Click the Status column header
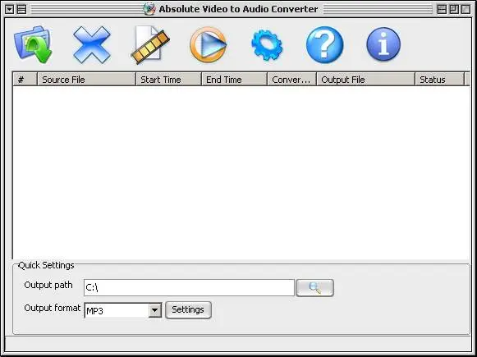The width and height of the screenshot is (477, 357). [x=439, y=80]
